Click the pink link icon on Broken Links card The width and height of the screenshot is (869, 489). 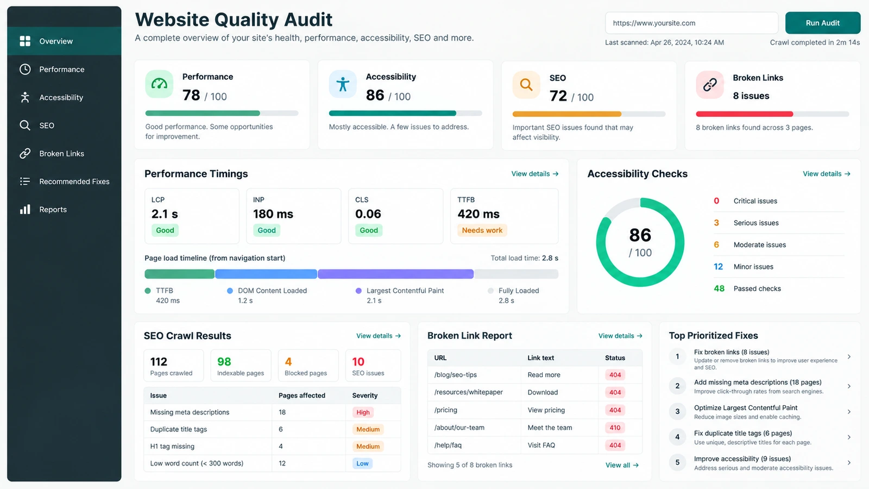[710, 85]
